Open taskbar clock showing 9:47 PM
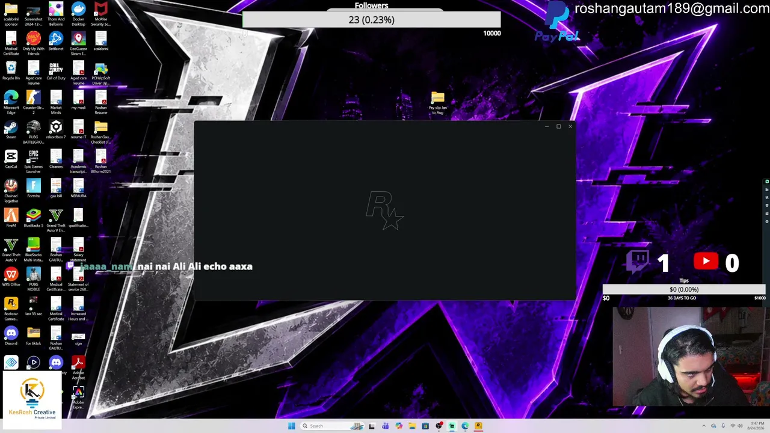 (756, 426)
